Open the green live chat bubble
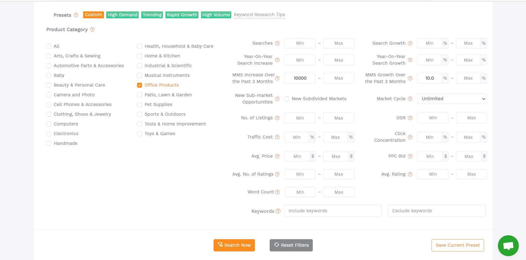Image resolution: width=526 pixels, height=260 pixels. (508, 246)
